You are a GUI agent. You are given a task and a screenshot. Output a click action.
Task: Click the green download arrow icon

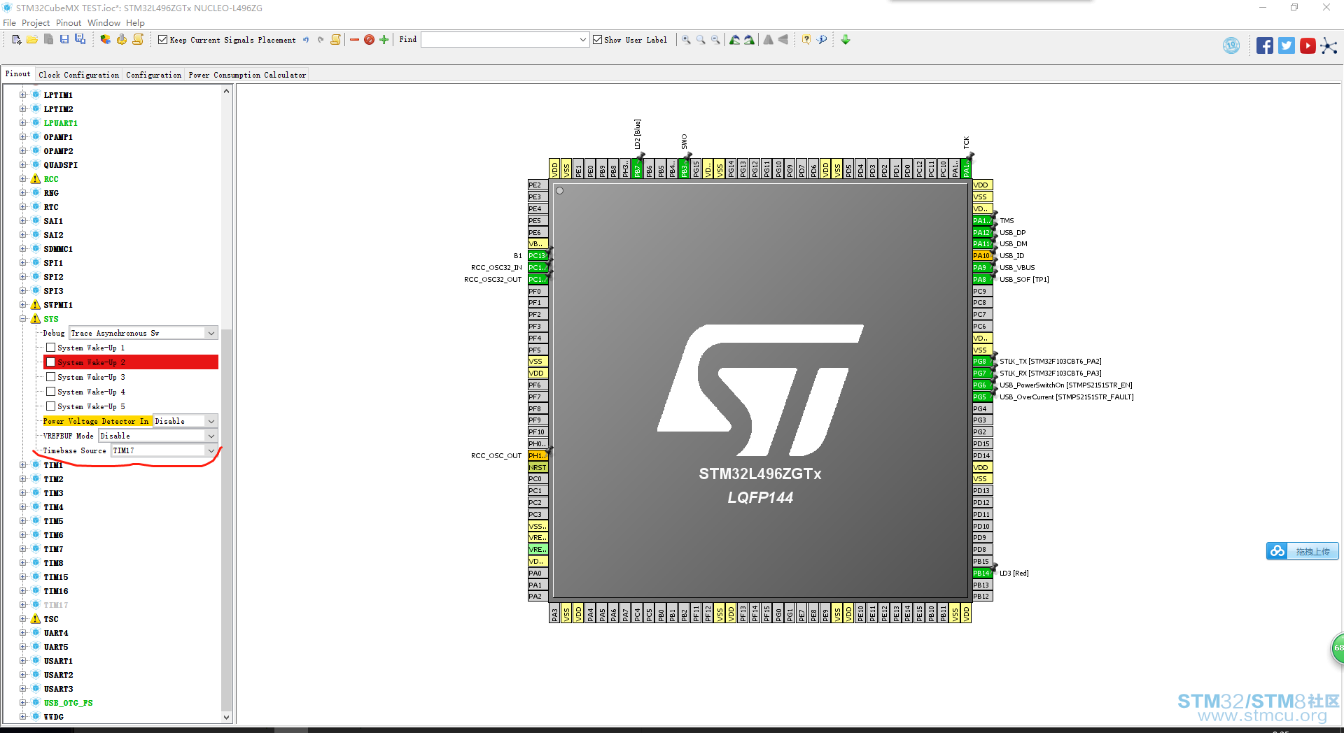coord(846,40)
